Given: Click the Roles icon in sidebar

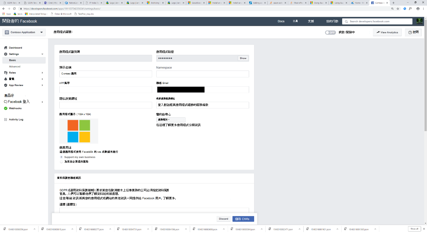Looking at the screenshot, I should point(6,73).
